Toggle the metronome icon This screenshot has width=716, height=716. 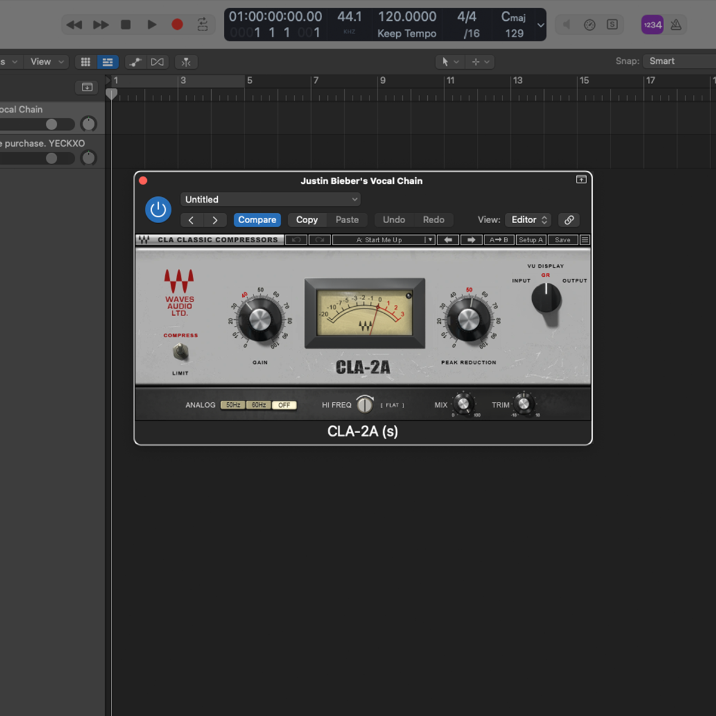coord(676,24)
